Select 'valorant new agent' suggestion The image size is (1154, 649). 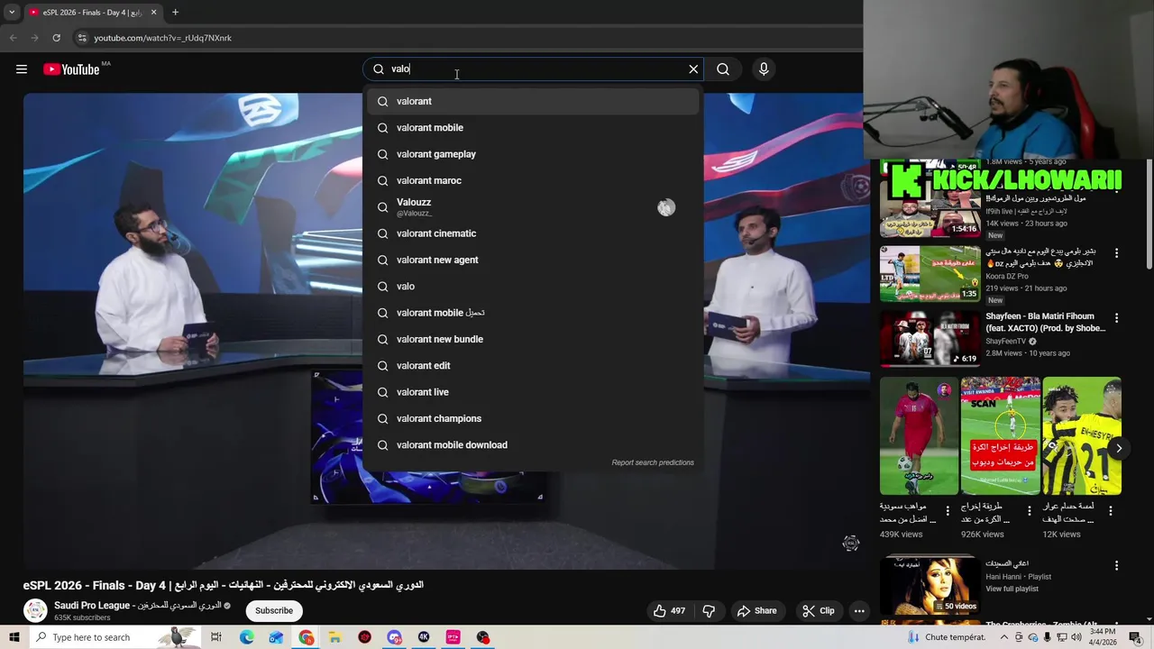pyautogui.click(x=532, y=260)
